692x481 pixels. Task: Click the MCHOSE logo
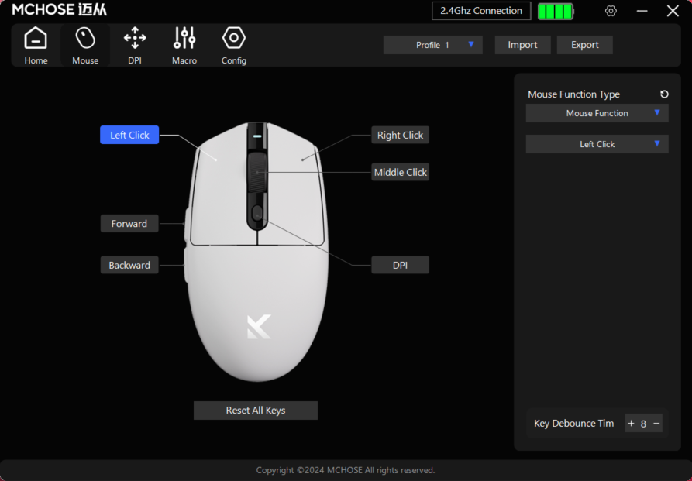pyautogui.click(x=59, y=10)
